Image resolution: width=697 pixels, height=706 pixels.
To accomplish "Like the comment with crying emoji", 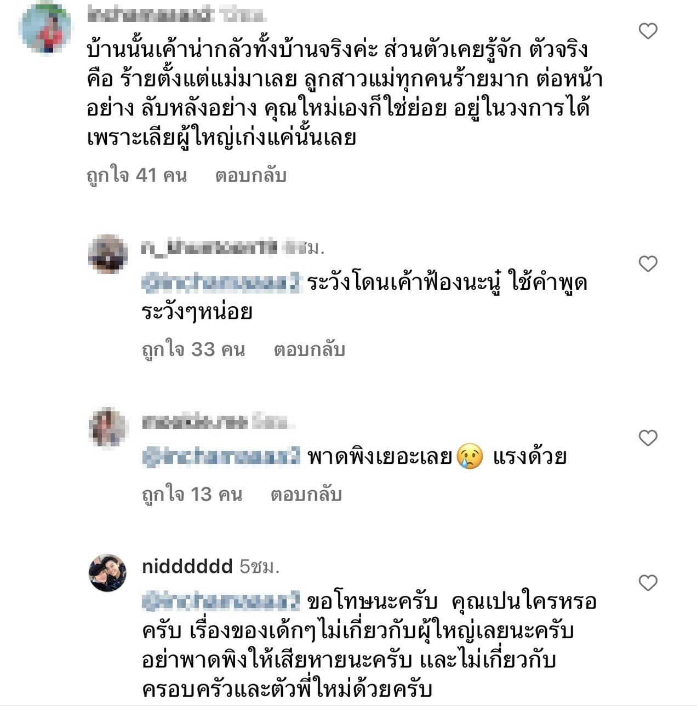I will (x=648, y=438).
